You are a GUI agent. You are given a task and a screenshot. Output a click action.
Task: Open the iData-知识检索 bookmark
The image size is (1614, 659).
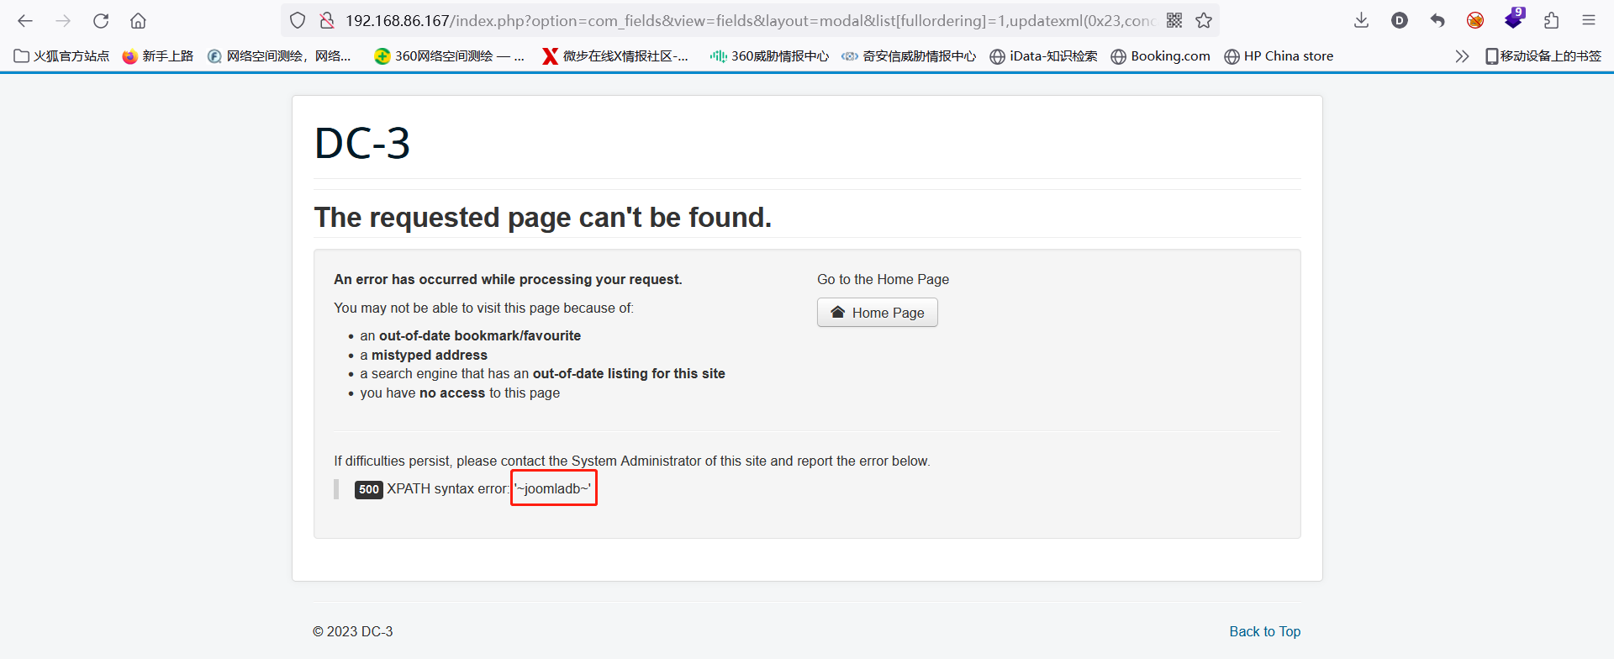(x=1043, y=56)
